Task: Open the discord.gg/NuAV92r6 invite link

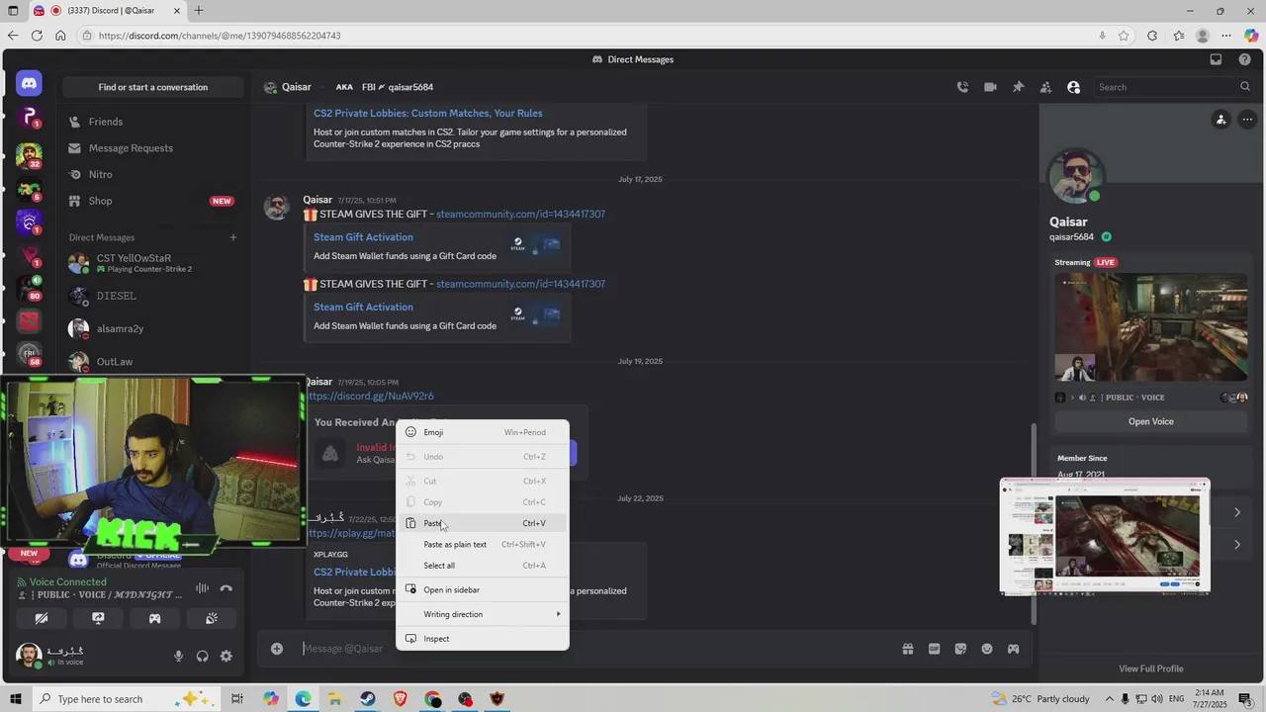Action: 370,396
